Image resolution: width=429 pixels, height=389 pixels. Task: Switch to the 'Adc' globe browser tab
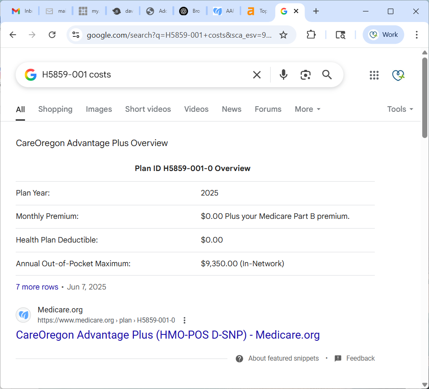click(157, 11)
